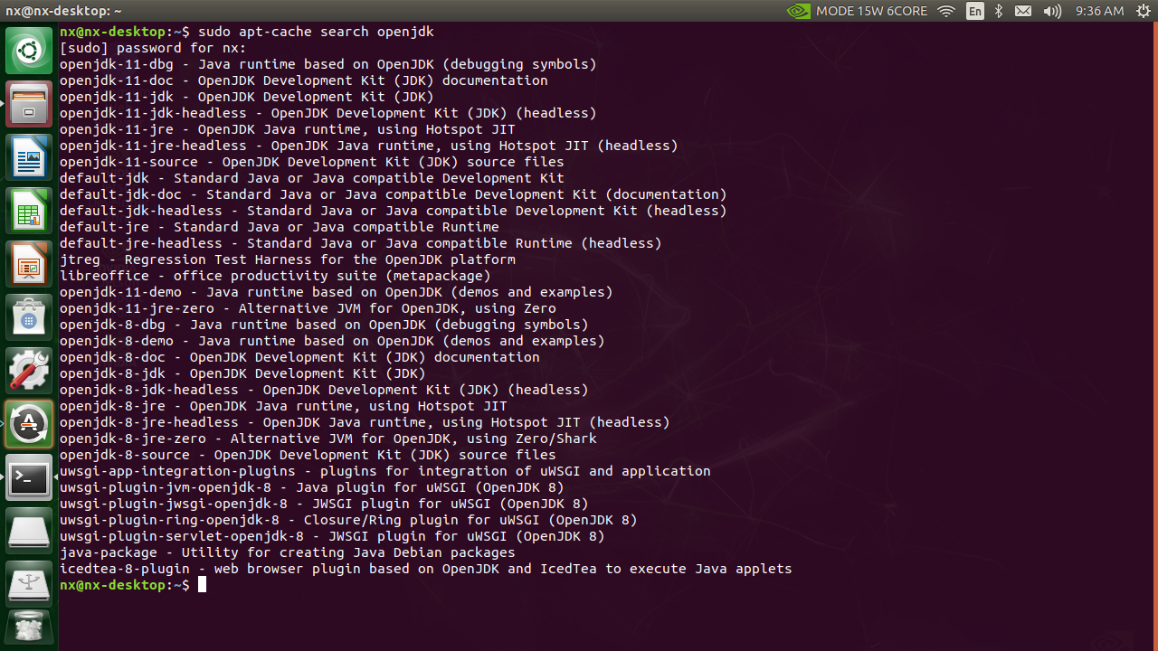Click the openjdk-8-jre-headless package line
This screenshot has height=651, width=1158.
(x=365, y=422)
